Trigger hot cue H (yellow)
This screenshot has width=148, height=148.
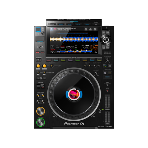pyautogui.click(x=99, y=60)
